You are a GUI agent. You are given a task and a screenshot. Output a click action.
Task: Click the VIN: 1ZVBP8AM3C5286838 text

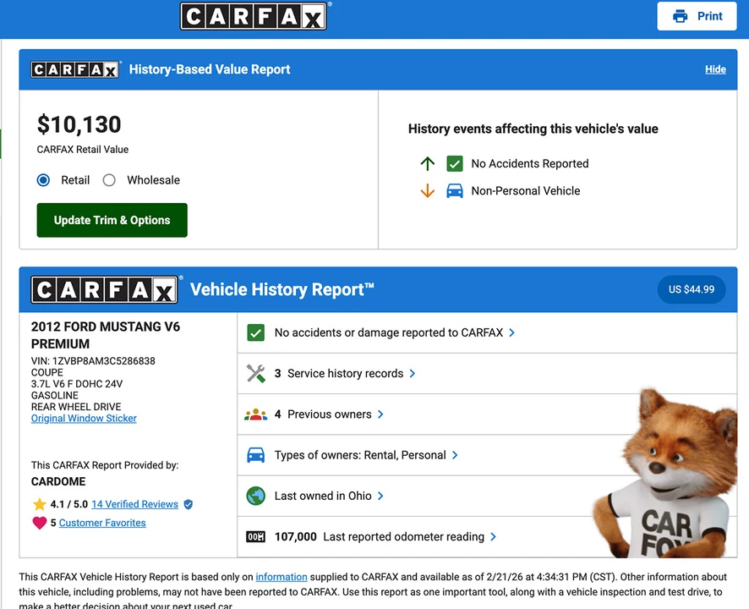point(93,361)
